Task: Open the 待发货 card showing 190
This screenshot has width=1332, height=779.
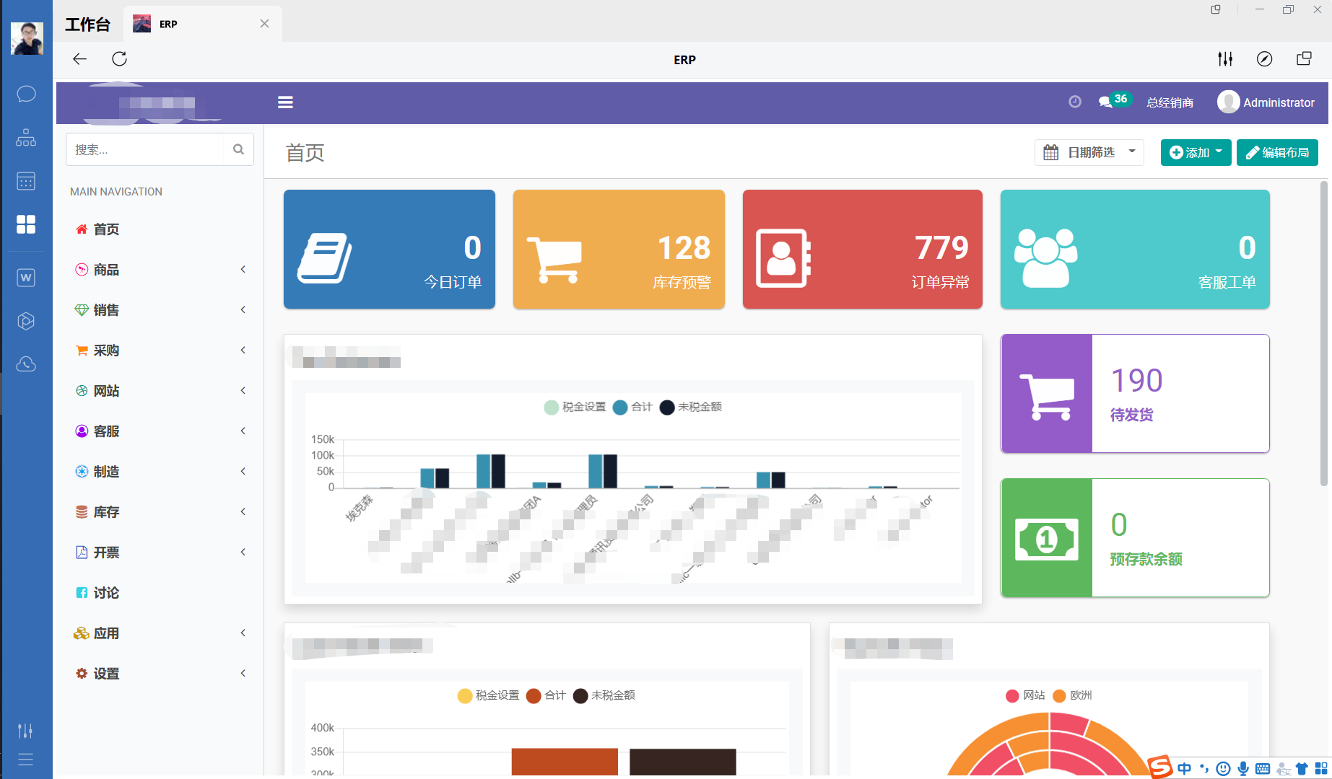Action: (1135, 394)
